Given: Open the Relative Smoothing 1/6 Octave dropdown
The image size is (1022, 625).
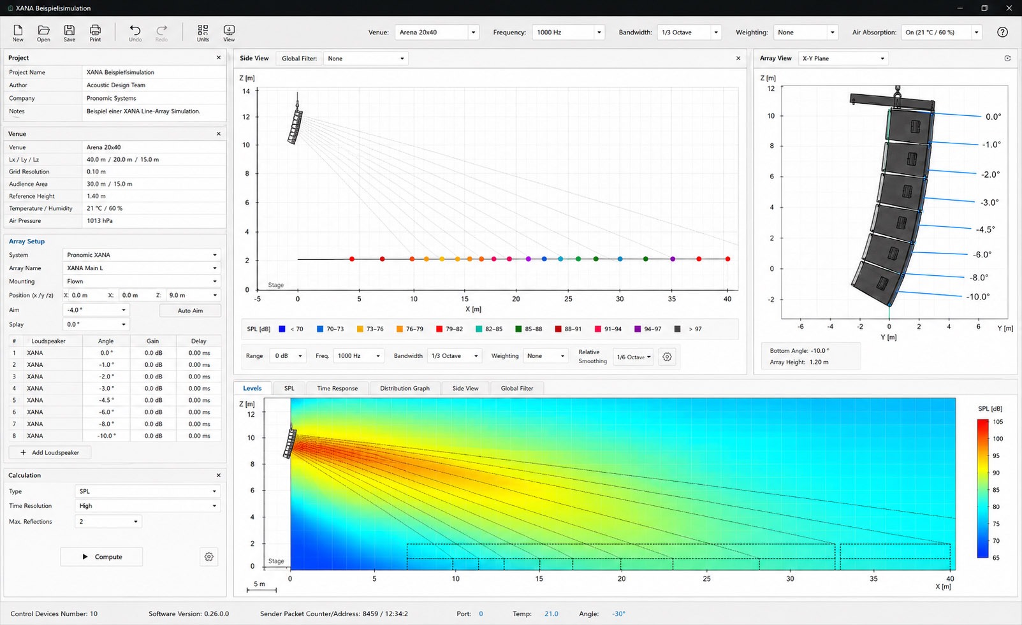Looking at the screenshot, I should click(634, 357).
